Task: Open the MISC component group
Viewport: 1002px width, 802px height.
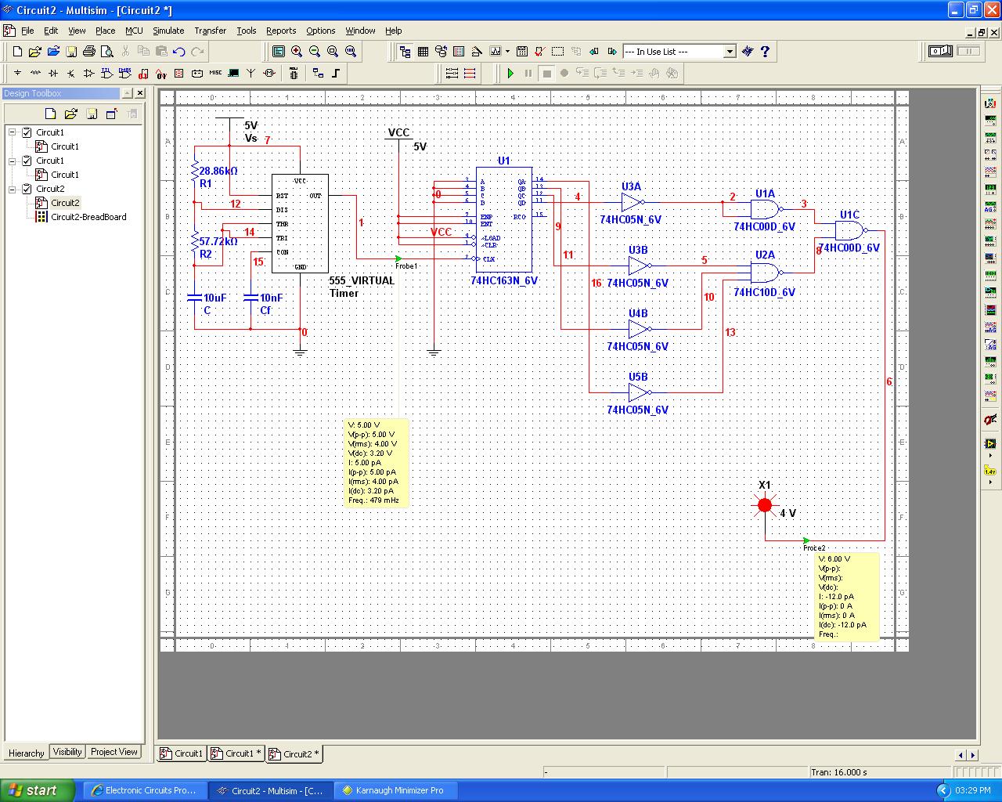Action: [x=214, y=74]
